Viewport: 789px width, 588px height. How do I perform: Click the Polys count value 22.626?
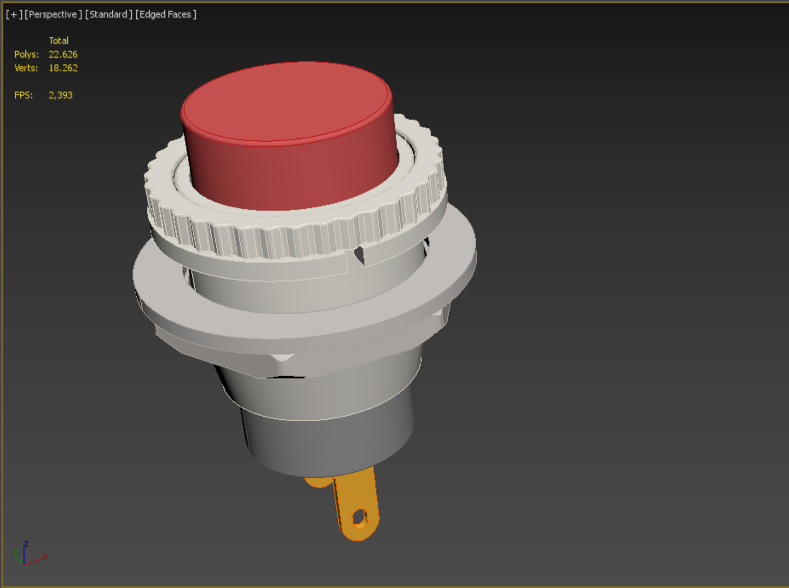coord(63,54)
